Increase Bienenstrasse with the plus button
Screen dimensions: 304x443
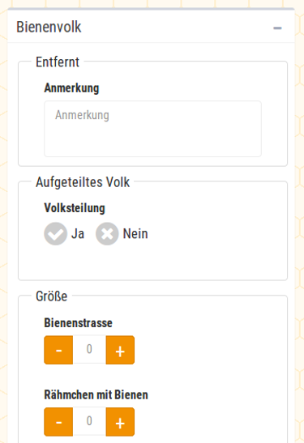point(120,350)
